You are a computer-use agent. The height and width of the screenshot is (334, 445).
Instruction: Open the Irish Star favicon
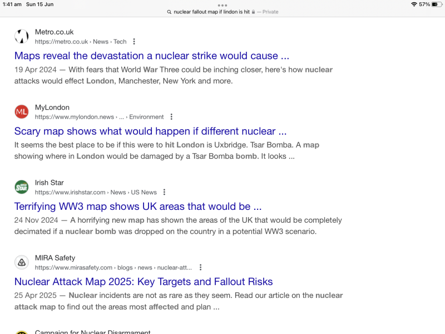coord(22,187)
